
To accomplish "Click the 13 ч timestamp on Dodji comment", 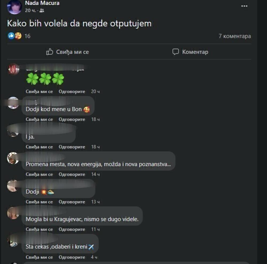I will (x=95, y=202).
